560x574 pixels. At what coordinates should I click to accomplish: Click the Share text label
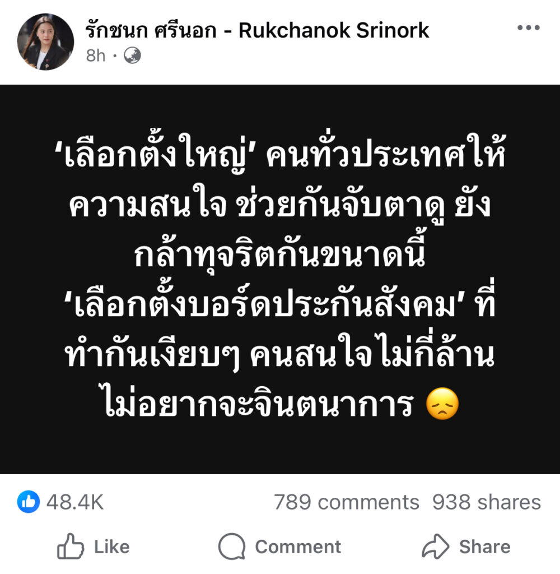[484, 547]
